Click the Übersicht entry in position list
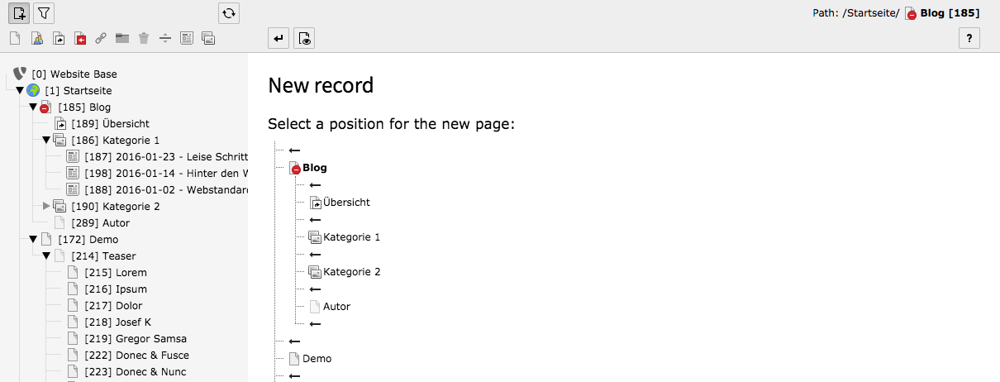The height and width of the screenshot is (382, 1000). click(x=346, y=202)
